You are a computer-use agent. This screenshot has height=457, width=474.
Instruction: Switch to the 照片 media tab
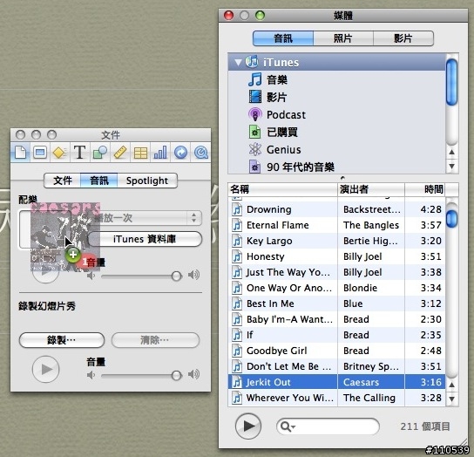(x=343, y=38)
